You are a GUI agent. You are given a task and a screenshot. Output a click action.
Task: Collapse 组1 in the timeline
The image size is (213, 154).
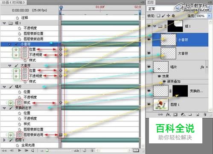(4, 23)
